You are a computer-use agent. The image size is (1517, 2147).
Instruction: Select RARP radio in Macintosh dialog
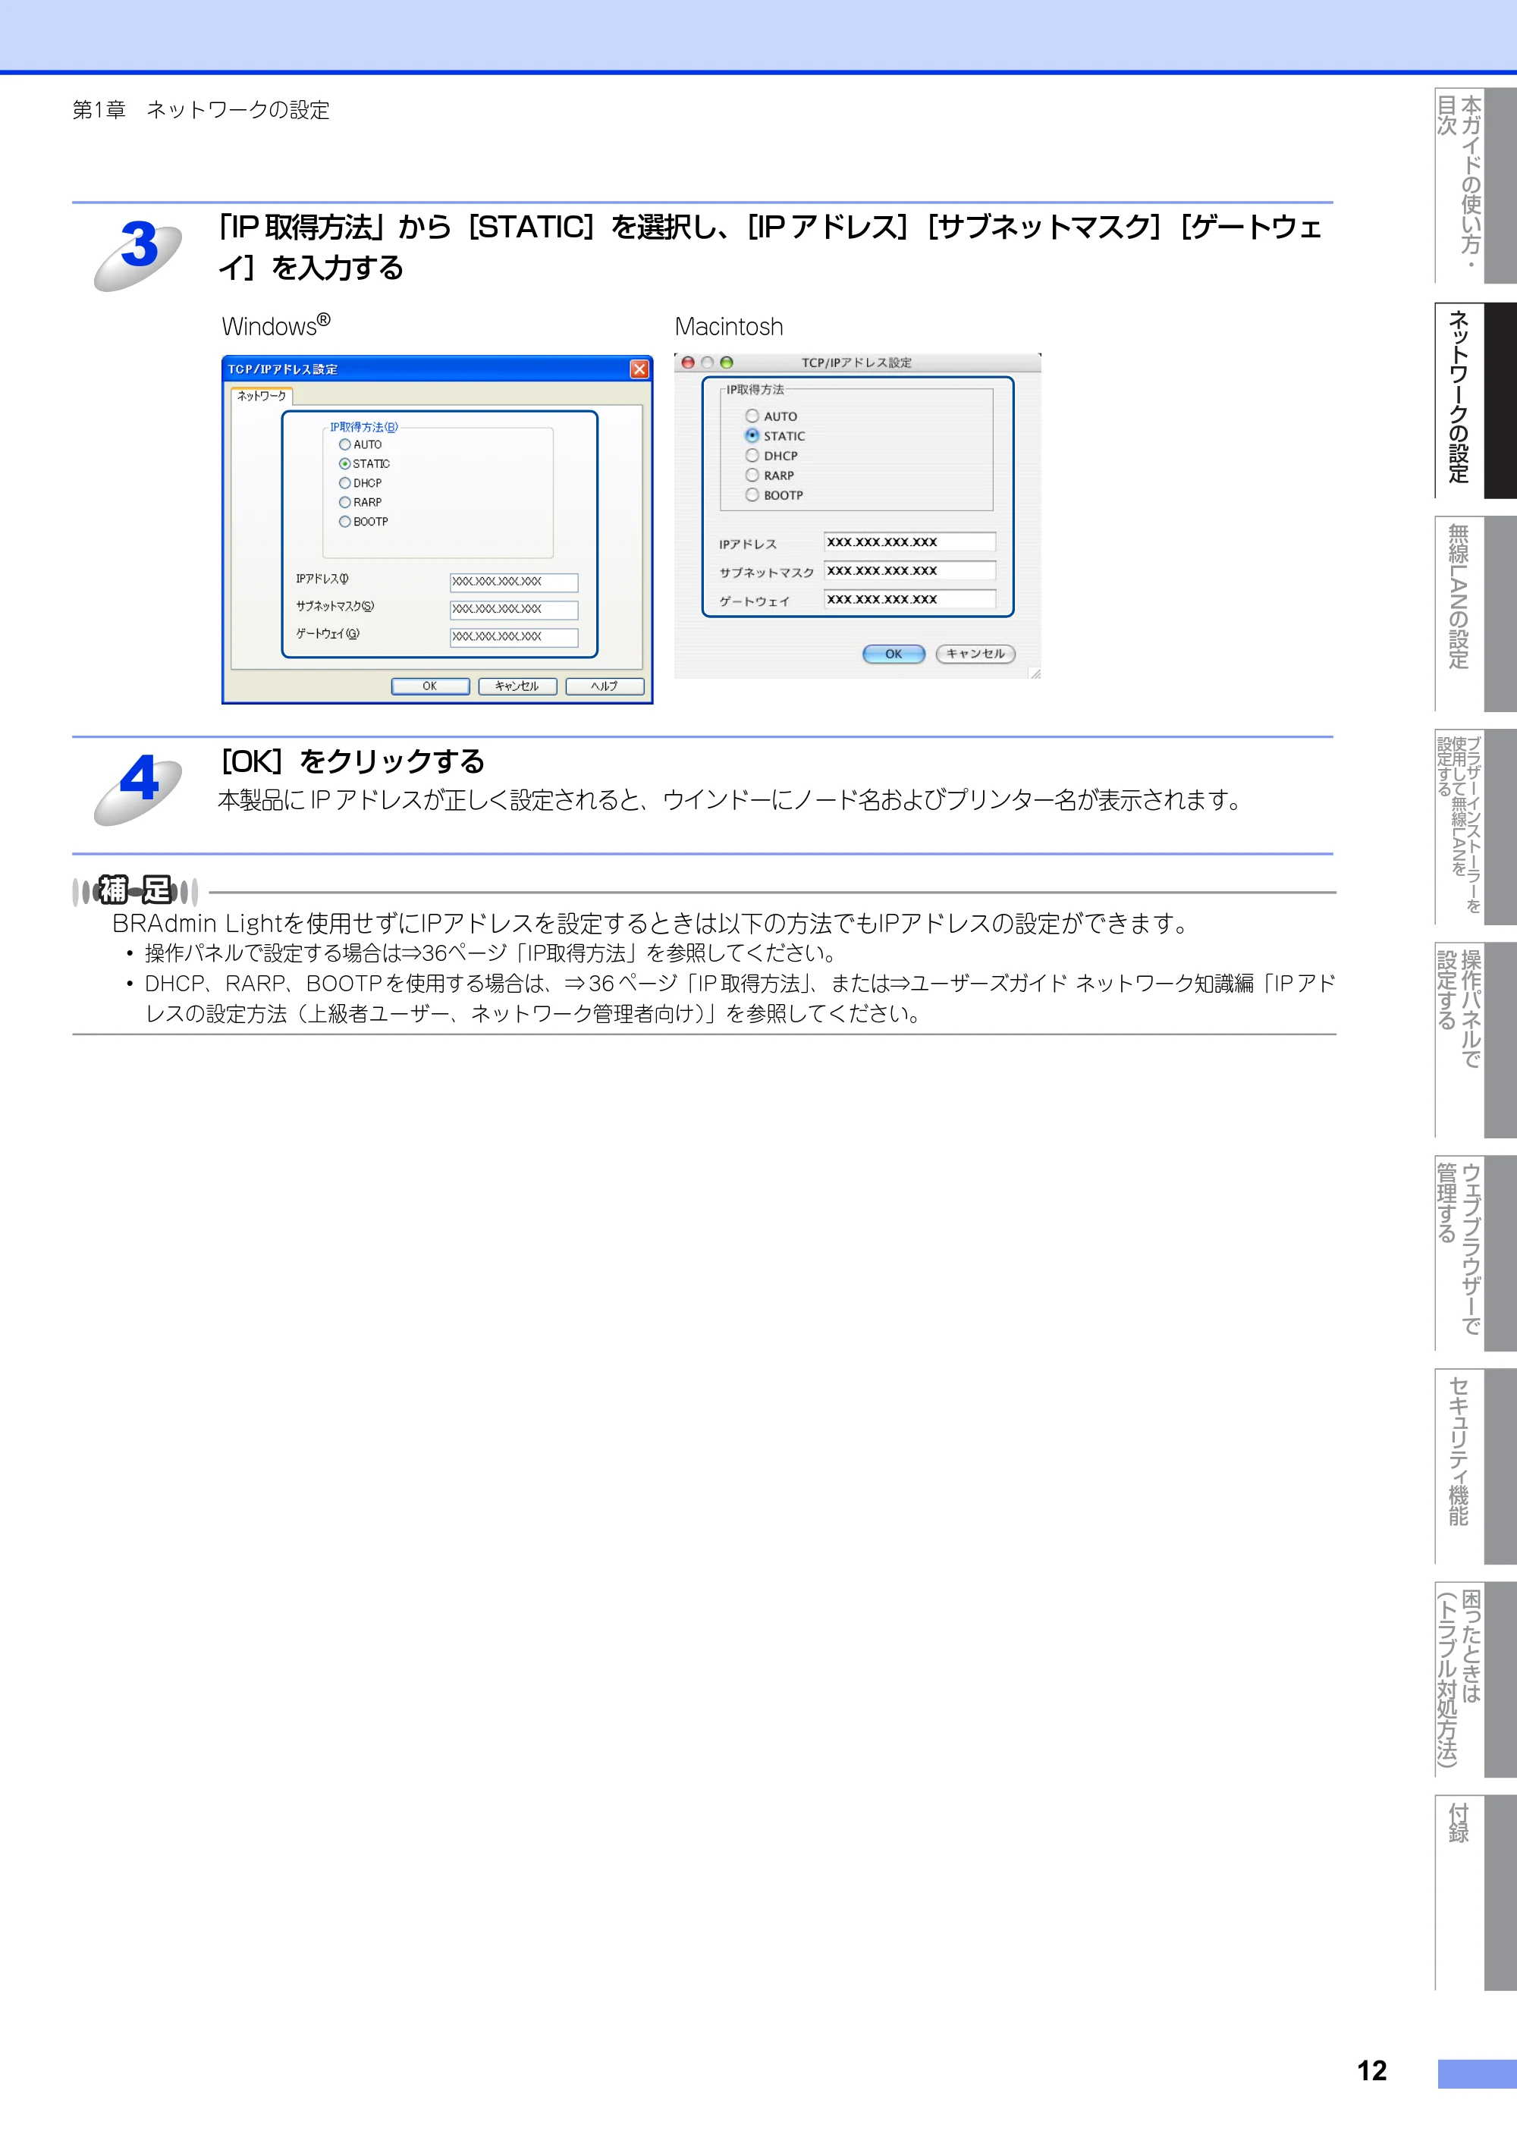click(752, 475)
